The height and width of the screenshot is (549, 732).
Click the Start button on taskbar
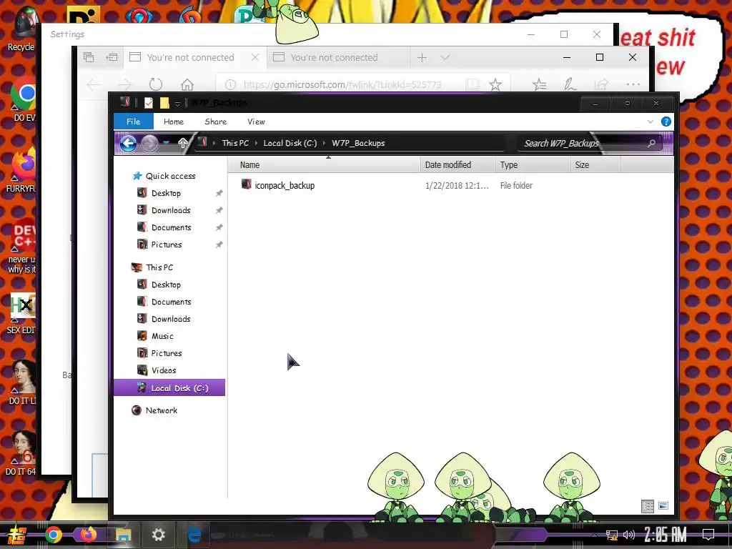click(17, 535)
